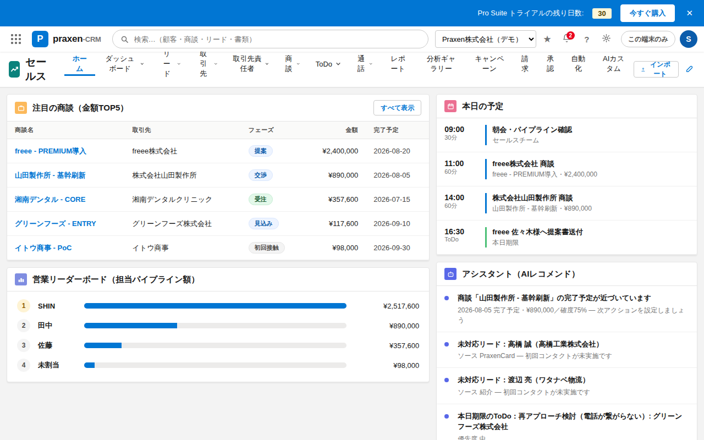Click 田中 pipeline progress bar
Screen dimensions: 704x440
point(215,326)
